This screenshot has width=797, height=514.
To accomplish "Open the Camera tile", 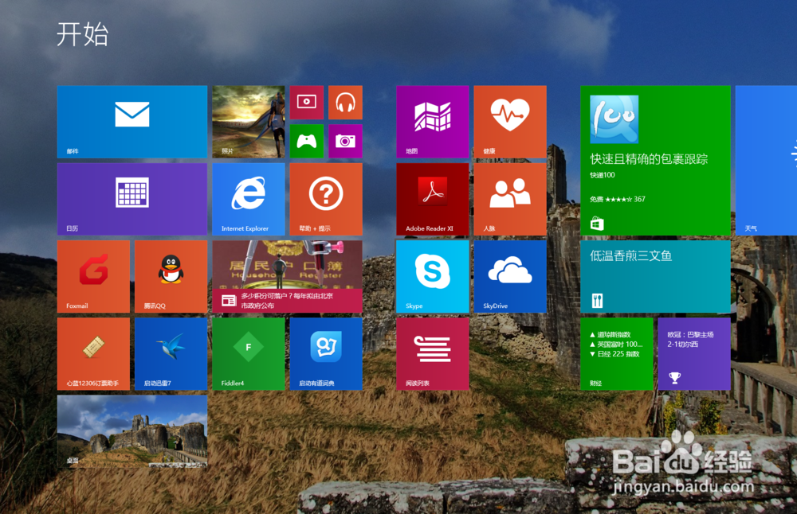I will [x=345, y=141].
